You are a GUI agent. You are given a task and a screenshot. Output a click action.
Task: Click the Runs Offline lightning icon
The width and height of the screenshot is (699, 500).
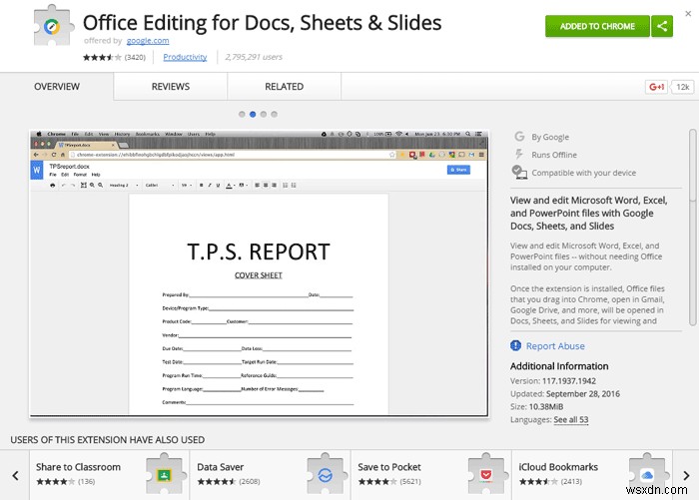tap(519, 154)
